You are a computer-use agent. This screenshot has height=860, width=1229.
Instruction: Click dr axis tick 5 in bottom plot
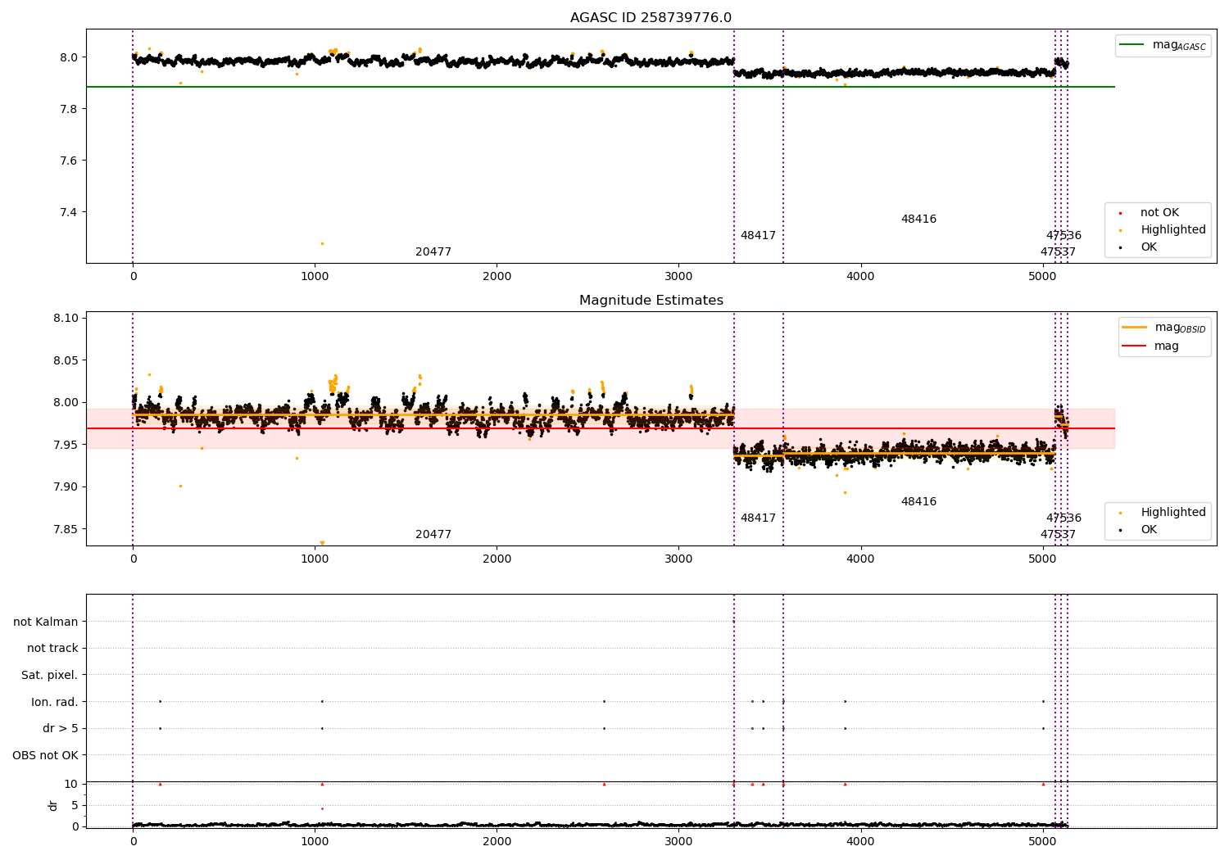(x=75, y=805)
